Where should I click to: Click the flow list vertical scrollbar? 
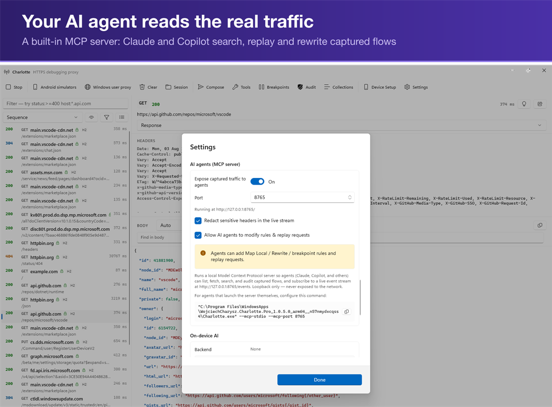coord(129,238)
